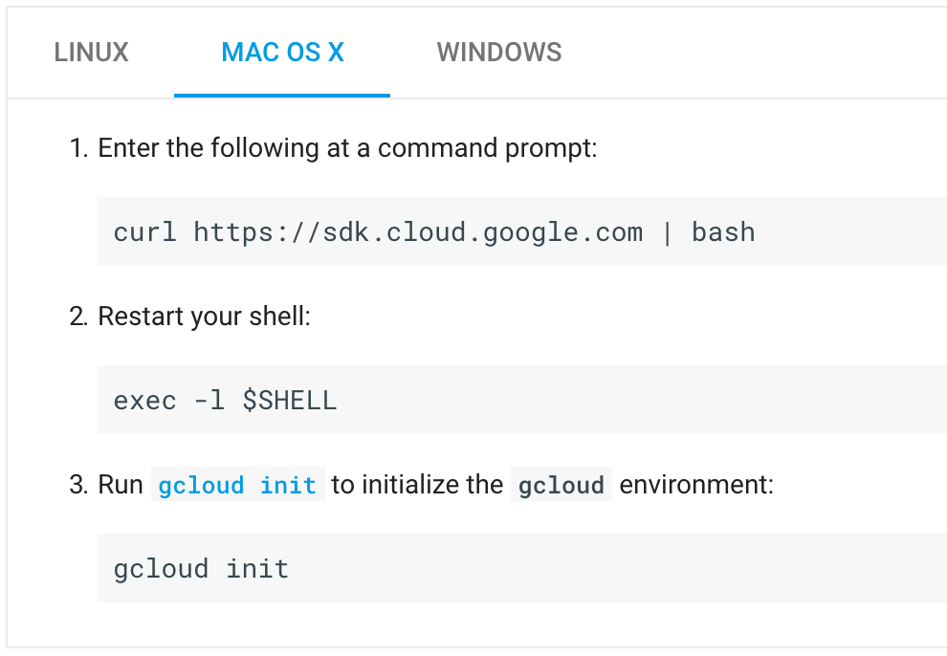Click the word "Run" in step 3
This screenshot has height=656, width=947.
pos(121,485)
